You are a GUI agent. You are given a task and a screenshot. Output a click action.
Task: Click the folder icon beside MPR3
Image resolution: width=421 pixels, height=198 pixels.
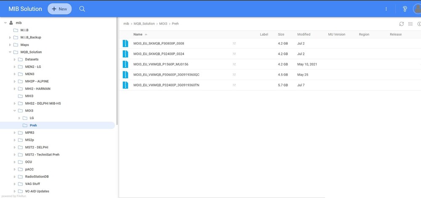(x=20, y=133)
